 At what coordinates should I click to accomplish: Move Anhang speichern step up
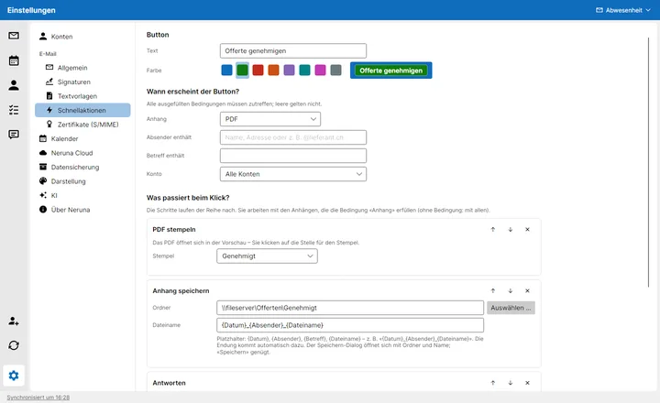493,290
